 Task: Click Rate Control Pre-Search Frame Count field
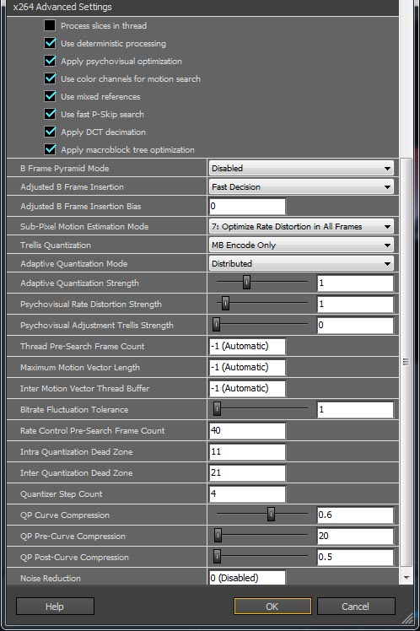coord(247,430)
